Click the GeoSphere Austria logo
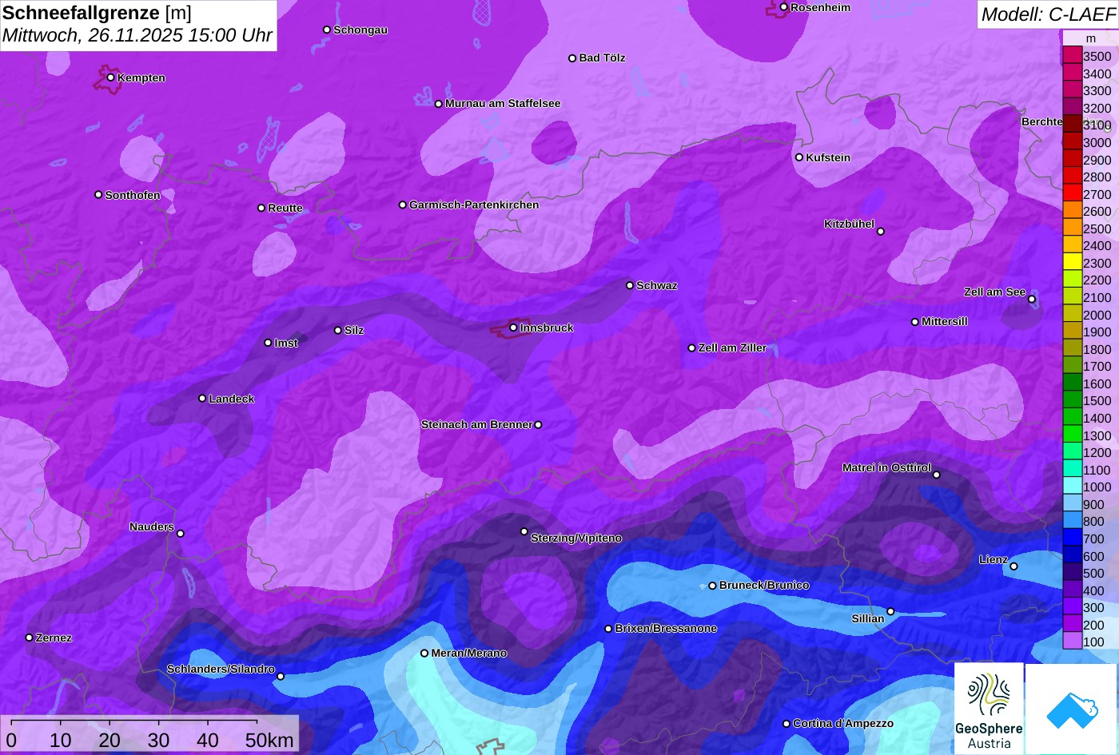The height and width of the screenshot is (755, 1119). click(989, 708)
